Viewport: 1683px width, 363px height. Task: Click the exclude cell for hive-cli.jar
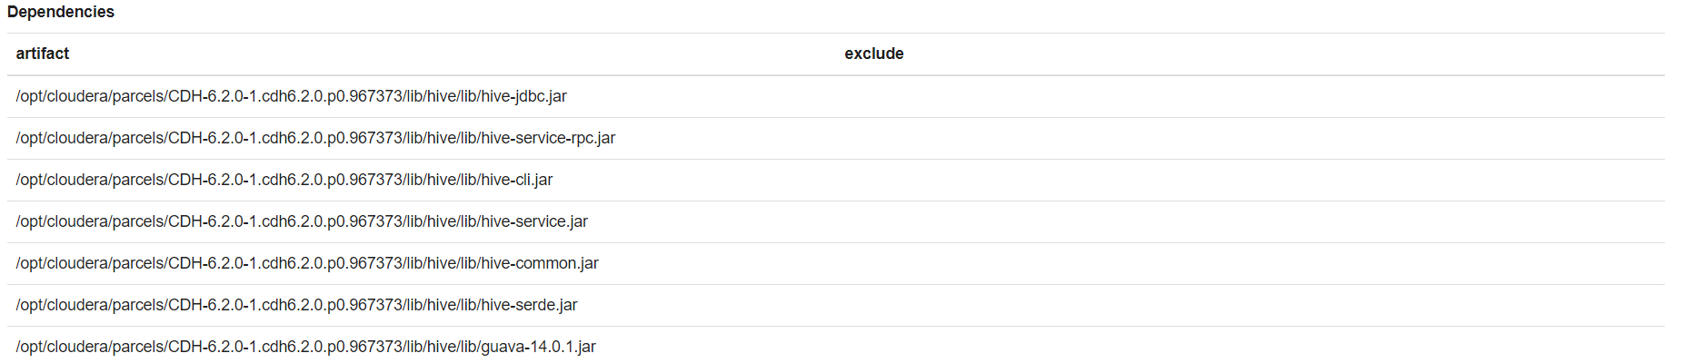coord(1250,180)
